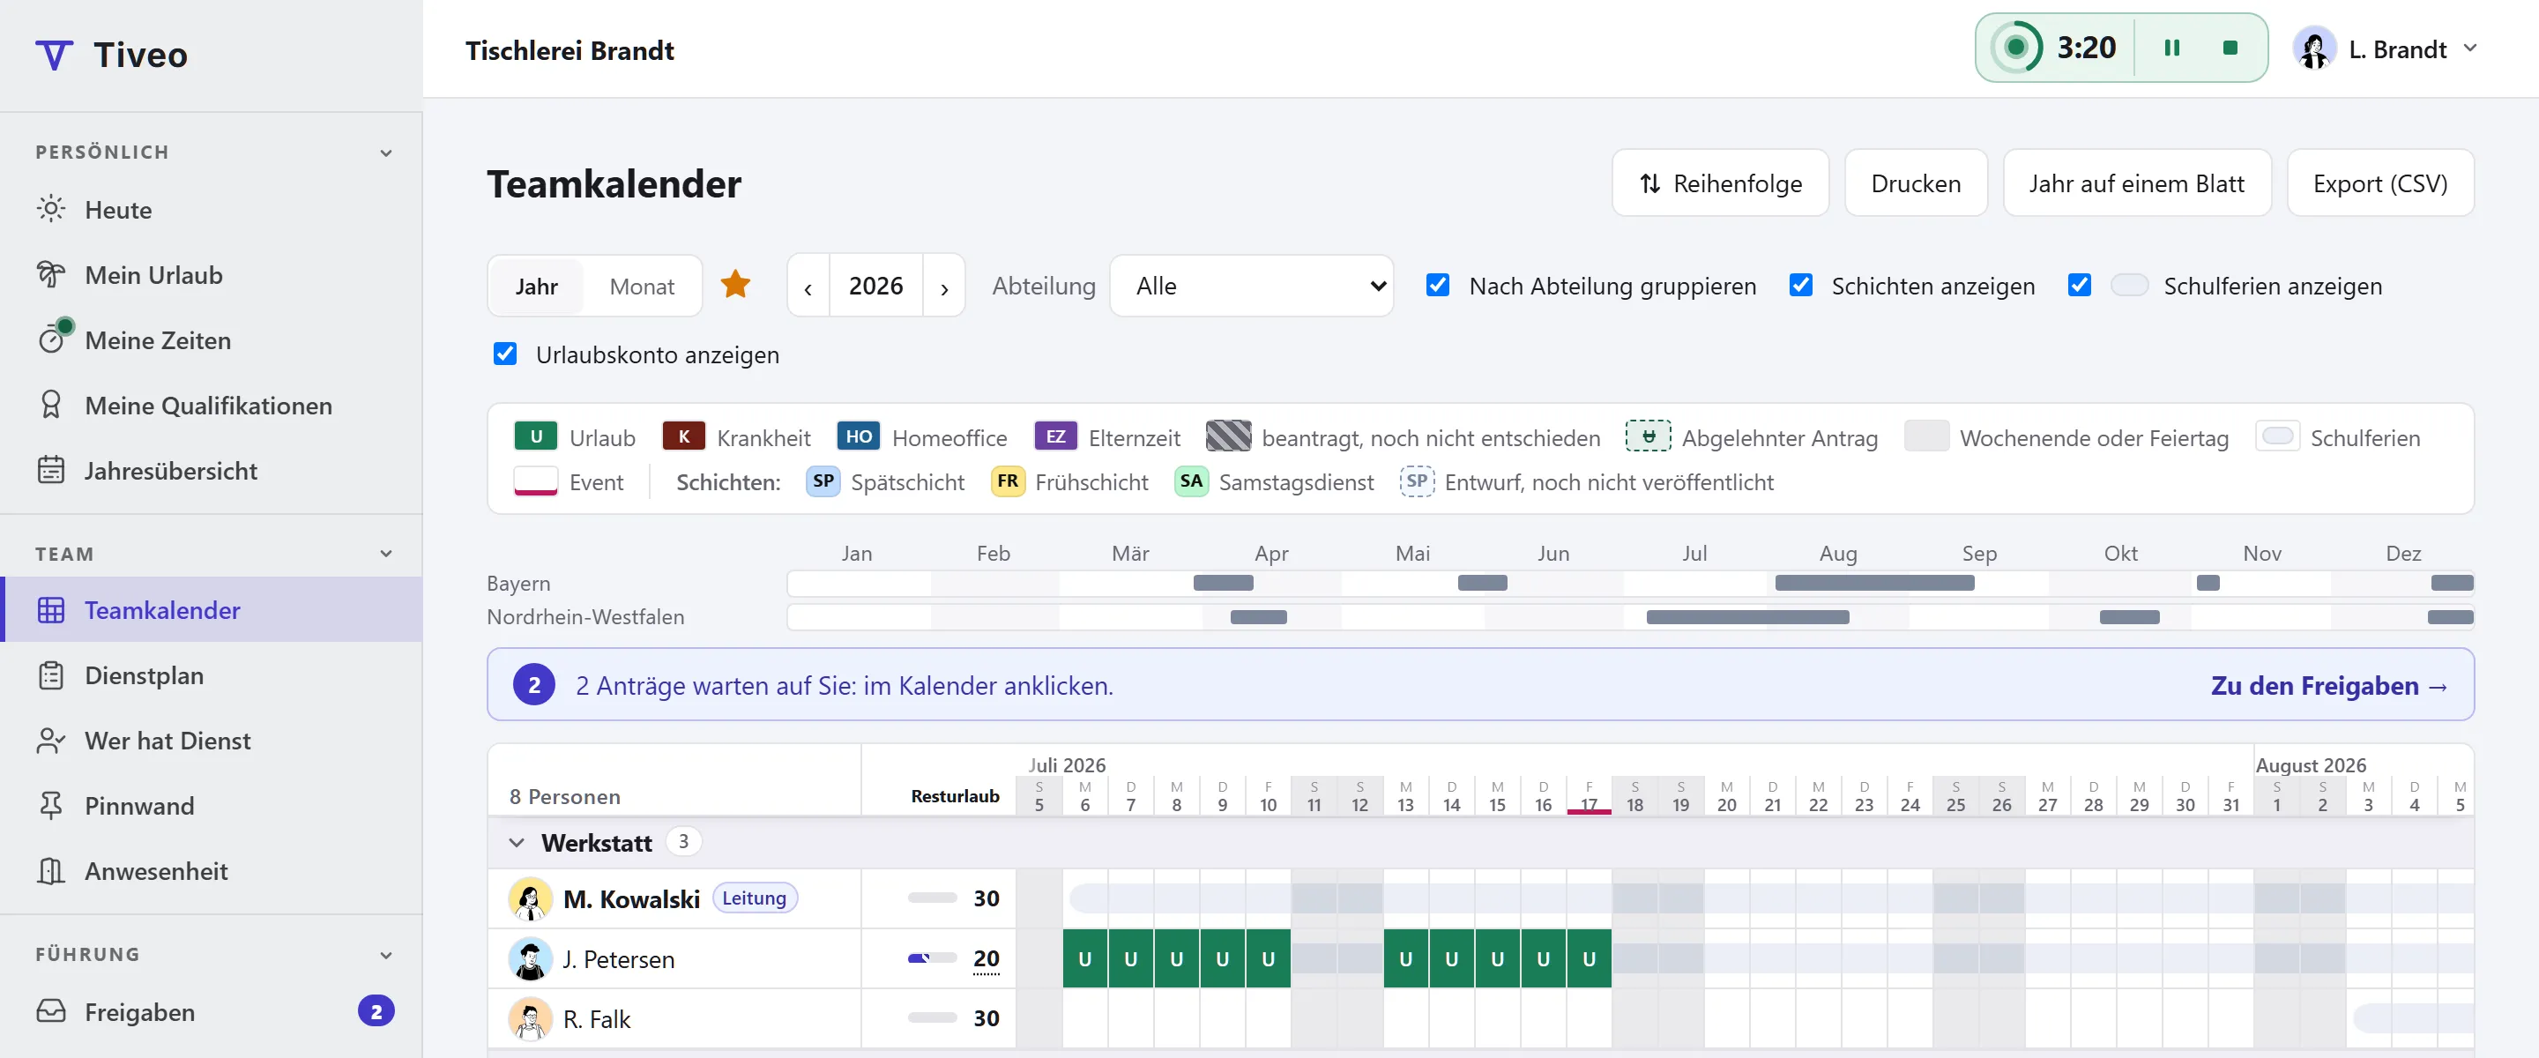Open the L. Brandt user menu
This screenshot has height=1058, width=2539.
tap(2386, 48)
